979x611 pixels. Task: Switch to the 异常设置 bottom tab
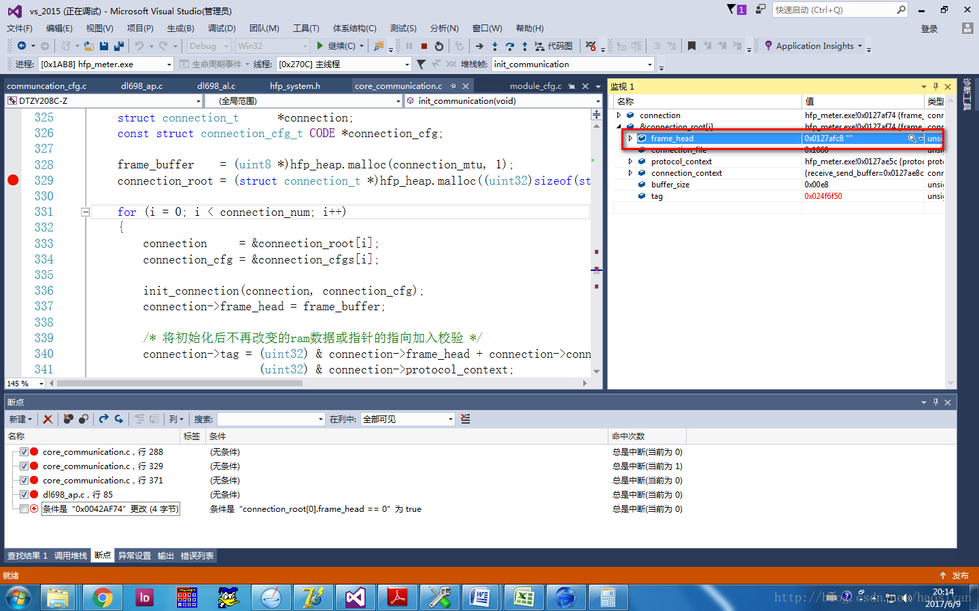(135, 555)
